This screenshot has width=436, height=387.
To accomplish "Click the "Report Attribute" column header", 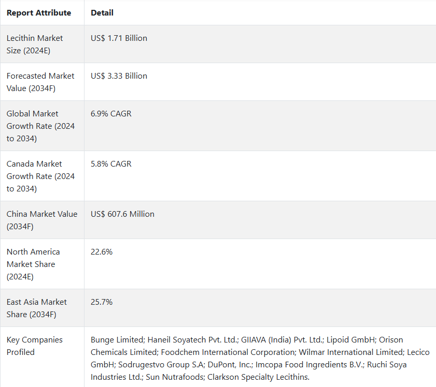I will point(39,12).
